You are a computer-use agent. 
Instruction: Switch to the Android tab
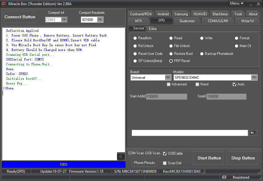[x=163, y=14]
